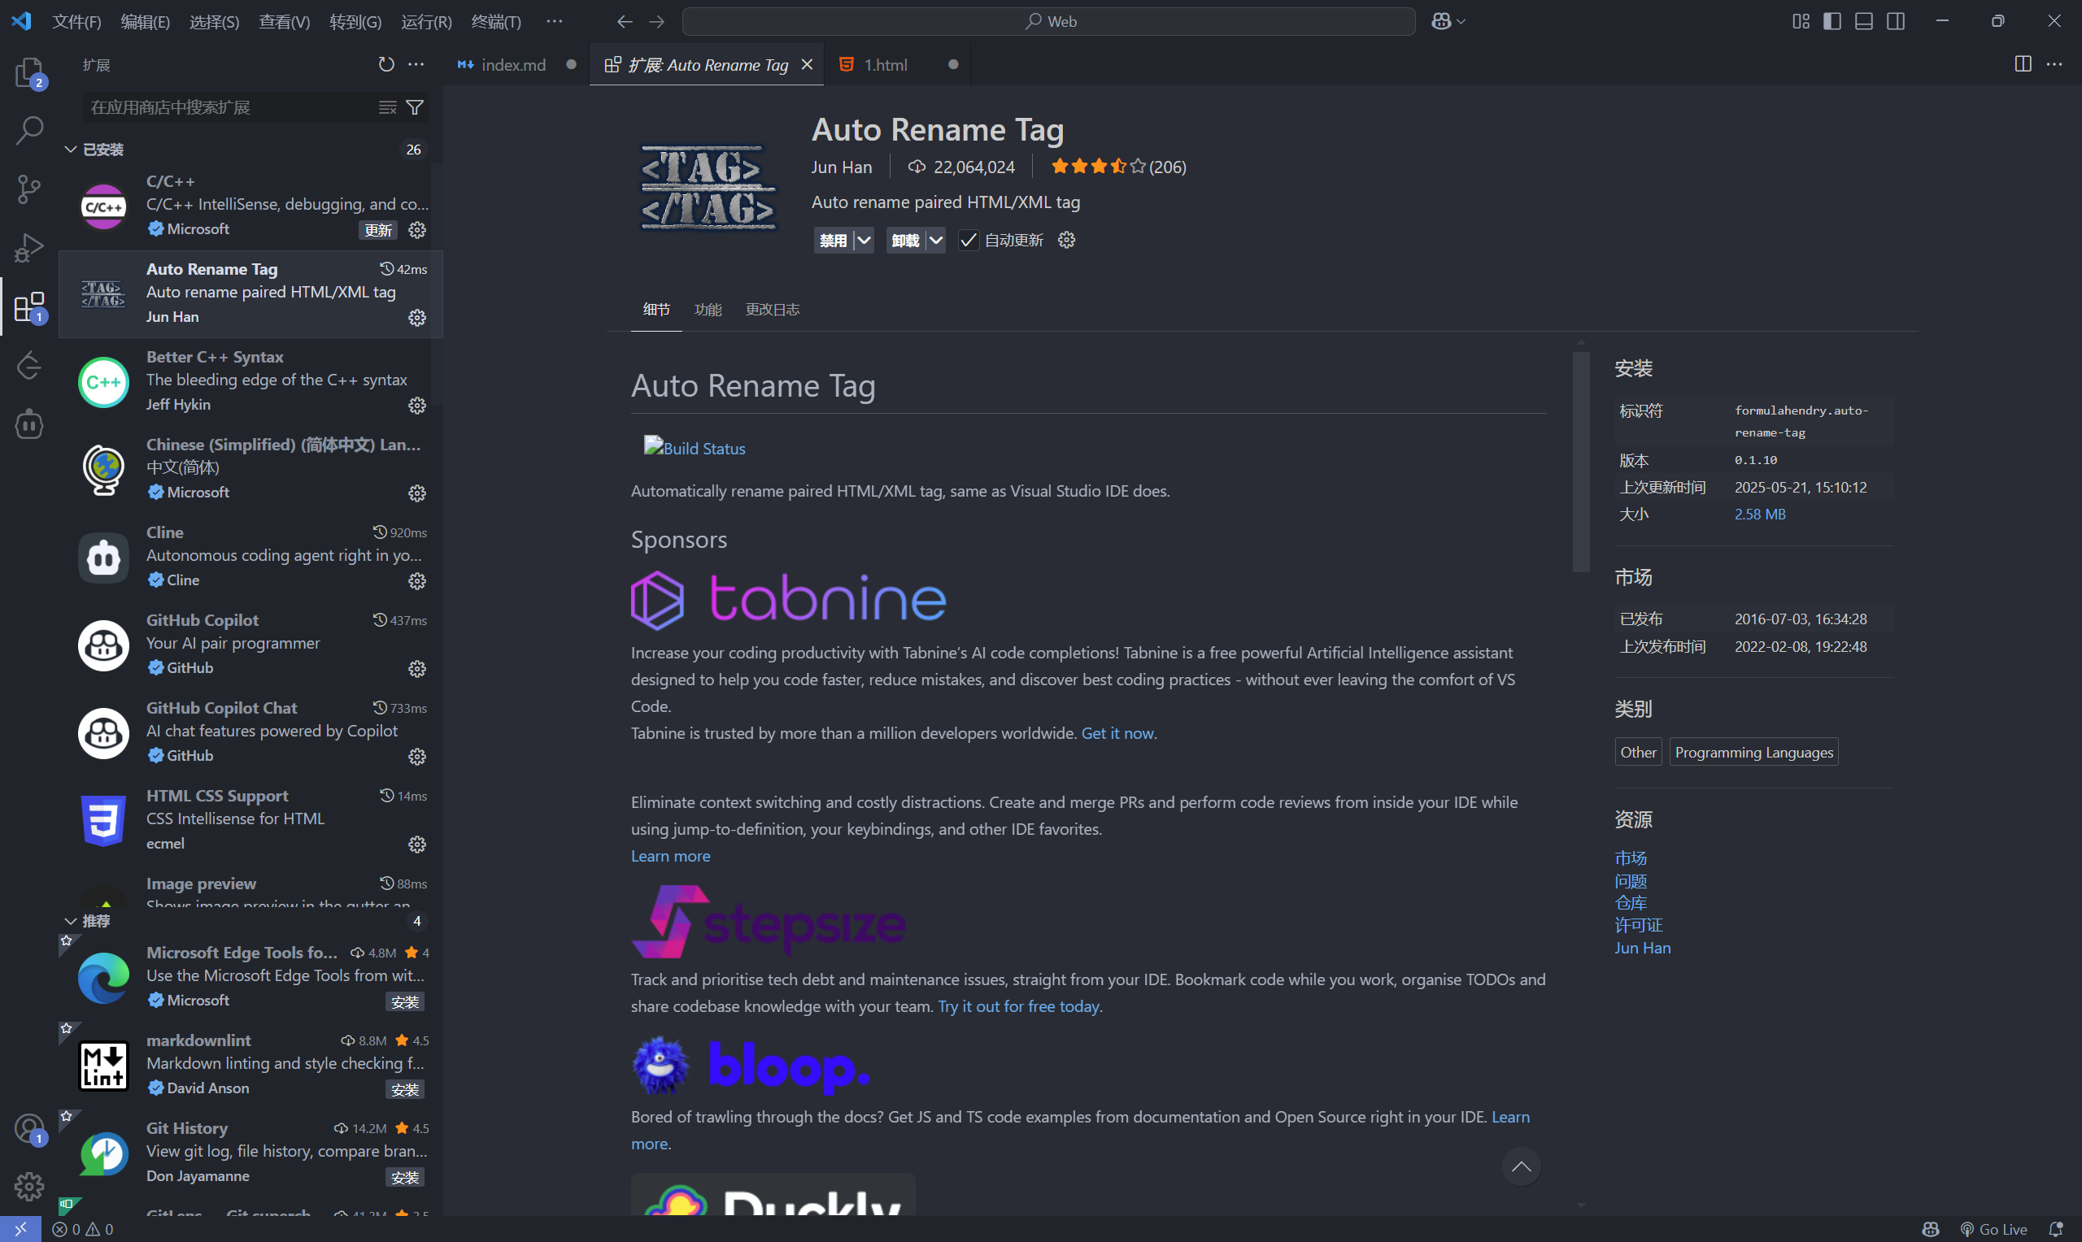The image size is (2082, 1242).
Task: Click the details pane vertical scrollbar
Action: (x=1580, y=462)
